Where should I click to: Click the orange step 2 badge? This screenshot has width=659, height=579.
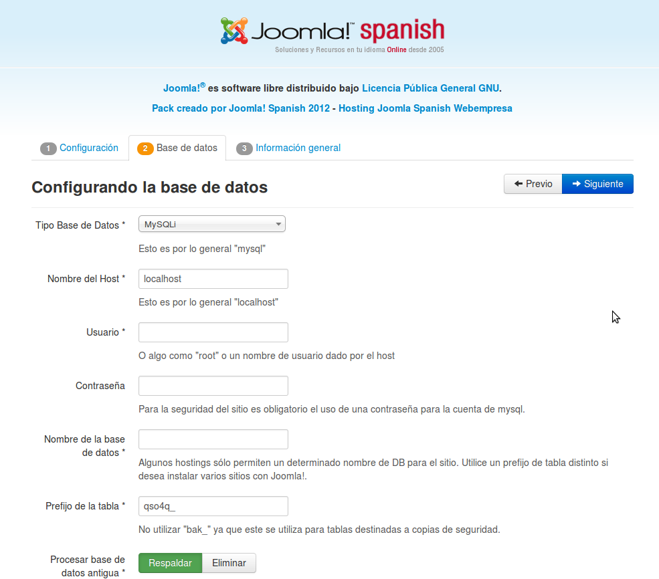point(145,148)
